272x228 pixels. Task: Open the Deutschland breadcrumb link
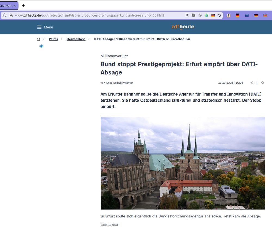76,39
